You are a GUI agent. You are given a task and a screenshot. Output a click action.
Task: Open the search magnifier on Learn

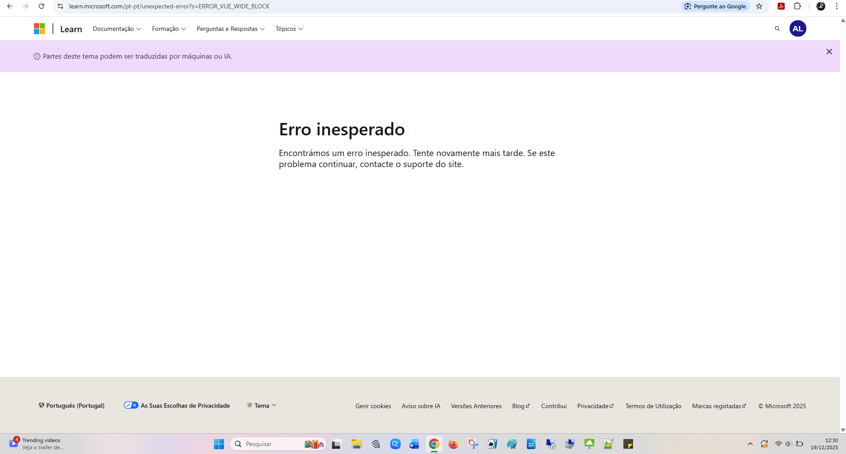click(x=777, y=28)
